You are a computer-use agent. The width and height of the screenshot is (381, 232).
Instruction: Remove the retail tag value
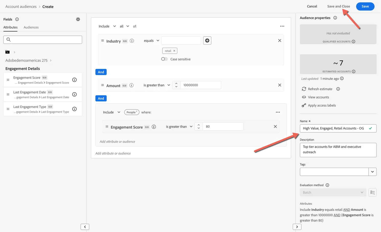(x=174, y=51)
